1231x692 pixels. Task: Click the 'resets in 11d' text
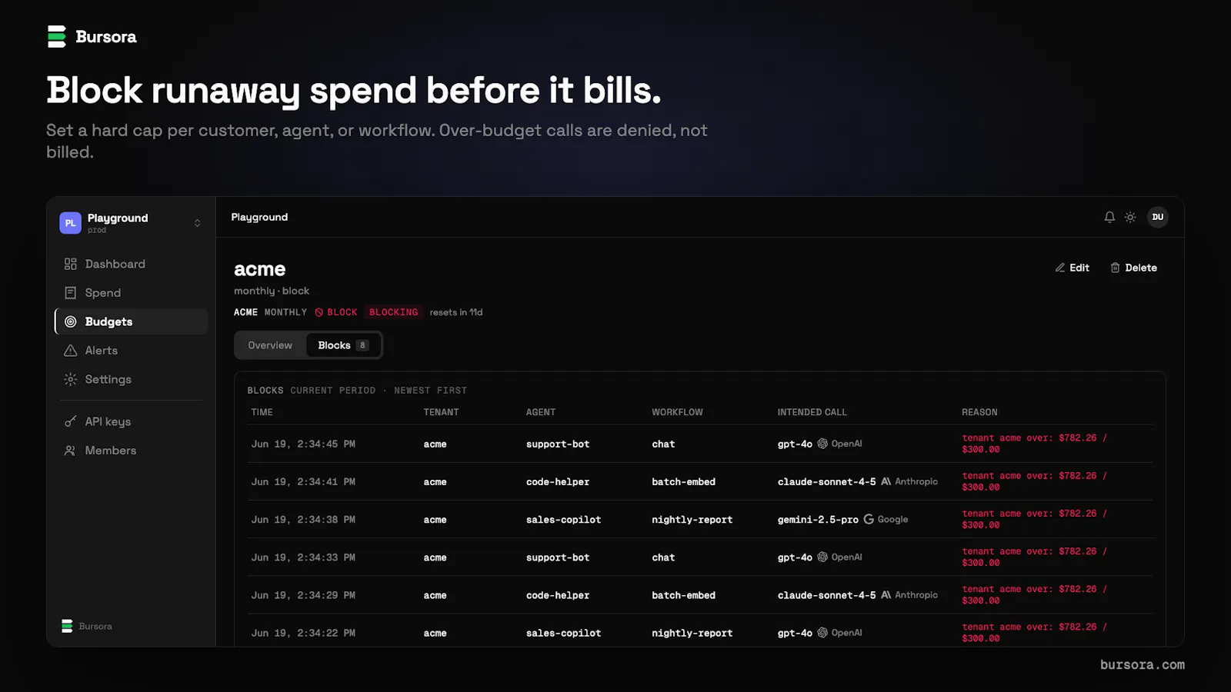pyautogui.click(x=456, y=312)
